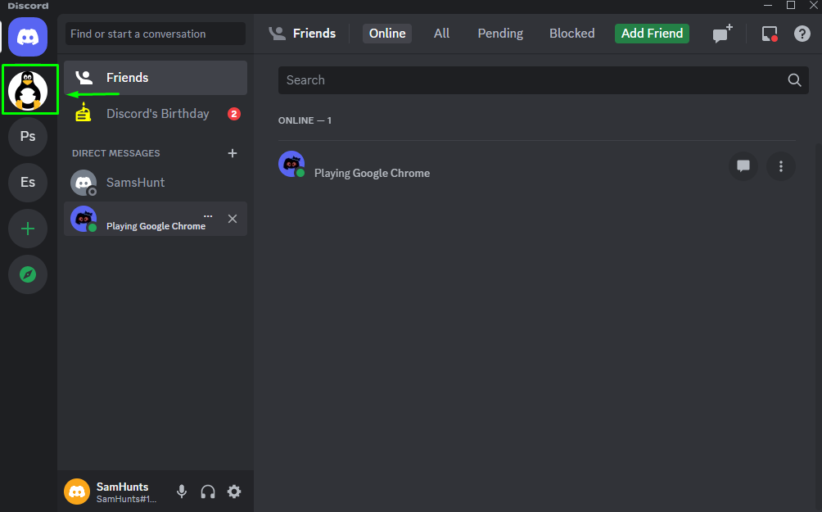Click SamHunts#1... tag text

coord(126,499)
